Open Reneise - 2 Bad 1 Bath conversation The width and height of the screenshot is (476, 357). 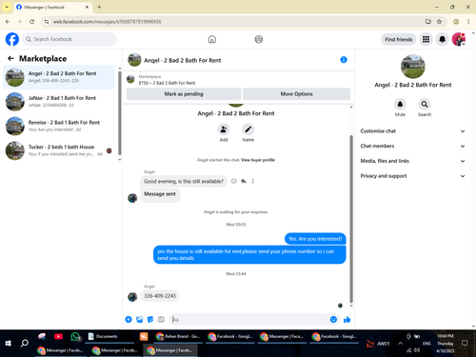59,126
